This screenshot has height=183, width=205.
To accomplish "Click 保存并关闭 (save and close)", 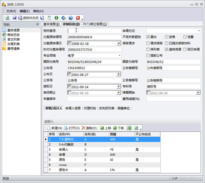I will pyautogui.click(x=28, y=18).
